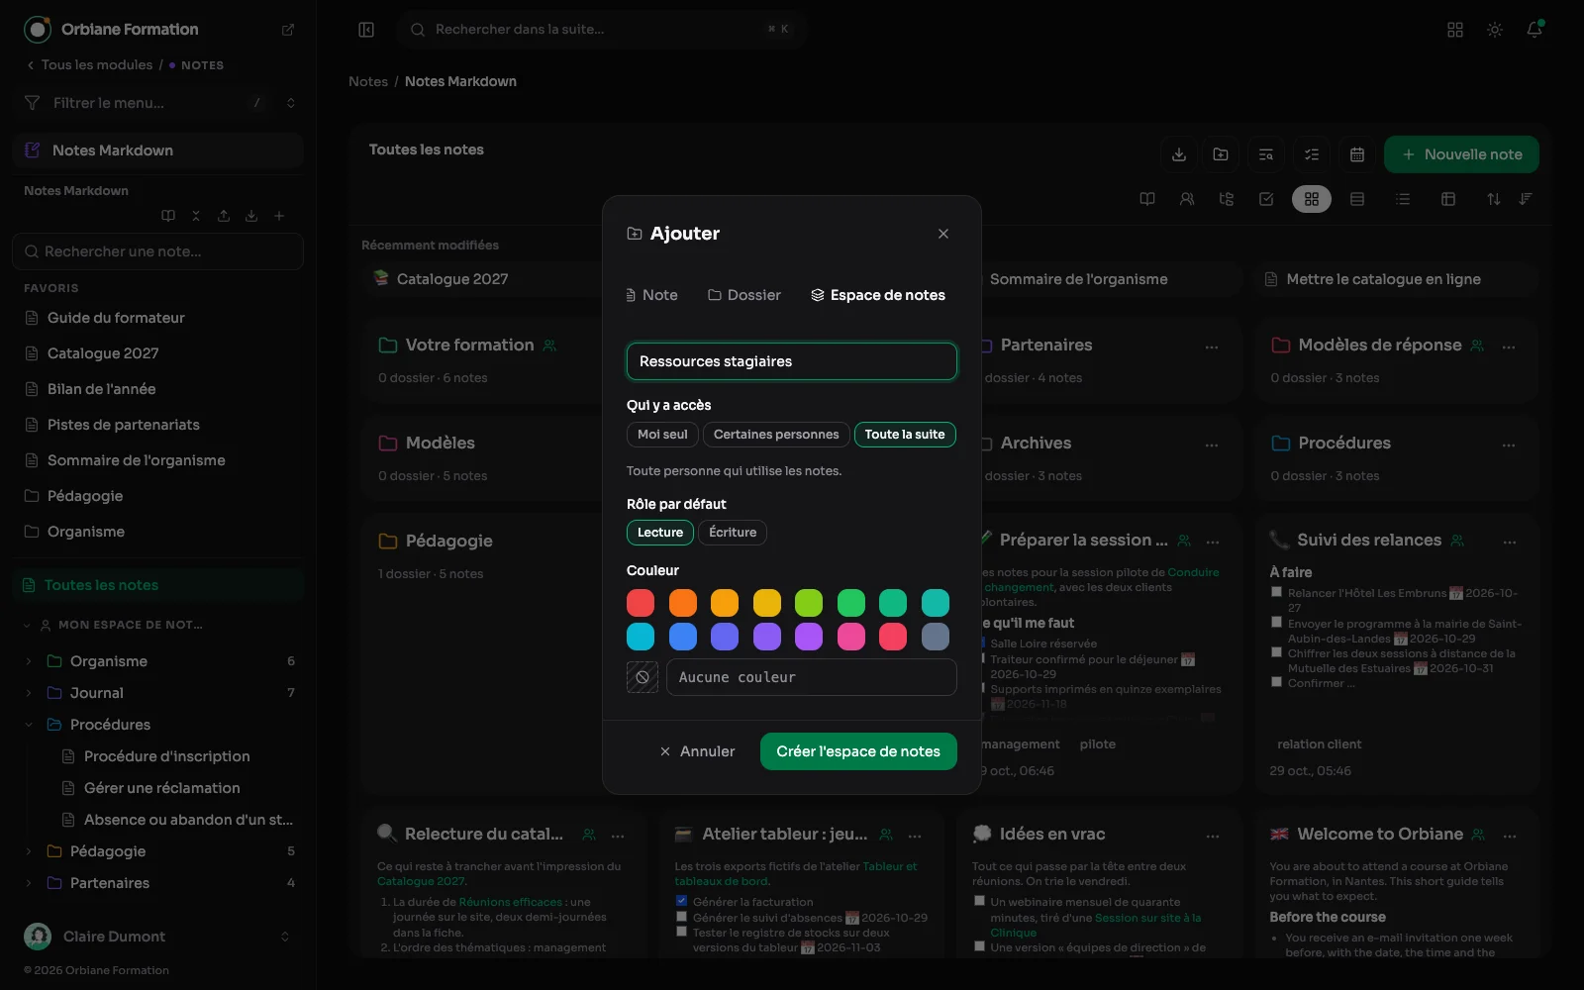Choose 'Certaines personnes' access option
Viewport: 1584px width, 990px height.
click(x=776, y=435)
